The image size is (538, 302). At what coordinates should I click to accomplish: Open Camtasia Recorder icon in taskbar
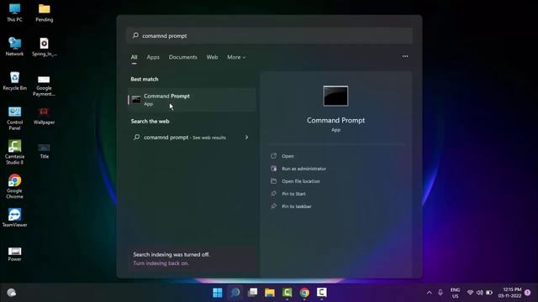tap(321, 293)
